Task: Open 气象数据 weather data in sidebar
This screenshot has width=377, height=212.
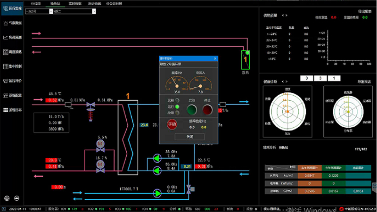Action: [13, 23]
